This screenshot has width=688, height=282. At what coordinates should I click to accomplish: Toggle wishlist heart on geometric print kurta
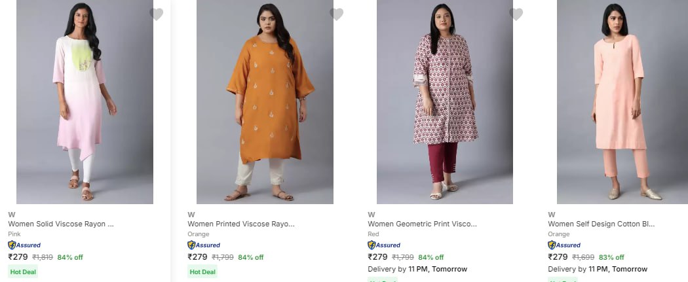click(516, 14)
